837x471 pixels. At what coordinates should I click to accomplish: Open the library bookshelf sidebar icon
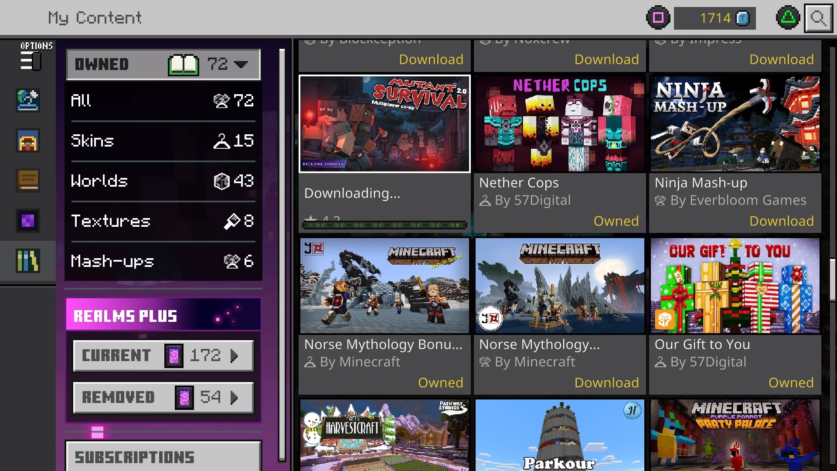(x=28, y=261)
